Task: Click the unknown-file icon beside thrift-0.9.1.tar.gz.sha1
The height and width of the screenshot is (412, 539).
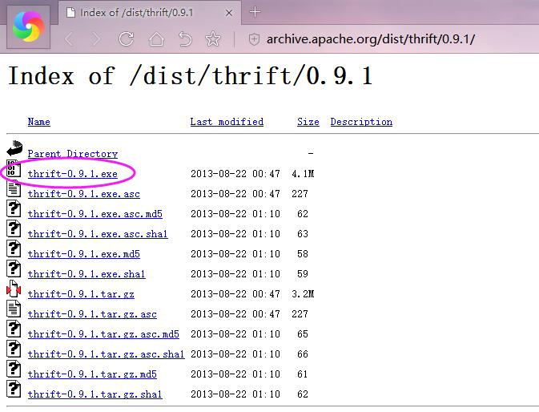Action: [x=14, y=389]
